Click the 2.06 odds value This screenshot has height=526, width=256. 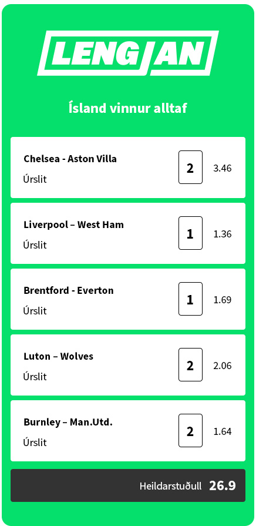click(223, 366)
